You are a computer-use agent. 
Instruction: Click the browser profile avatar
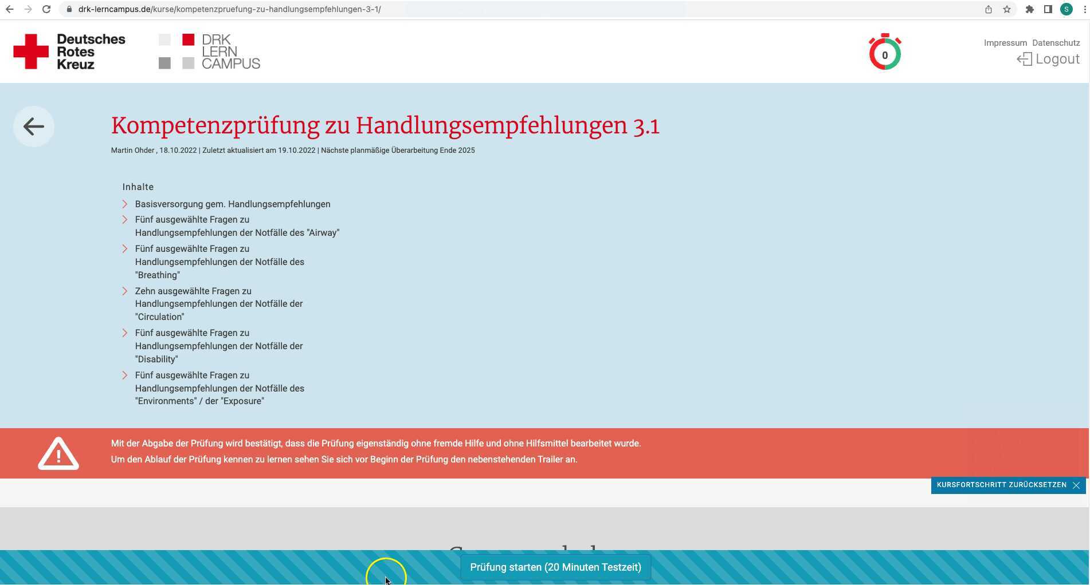(1066, 9)
